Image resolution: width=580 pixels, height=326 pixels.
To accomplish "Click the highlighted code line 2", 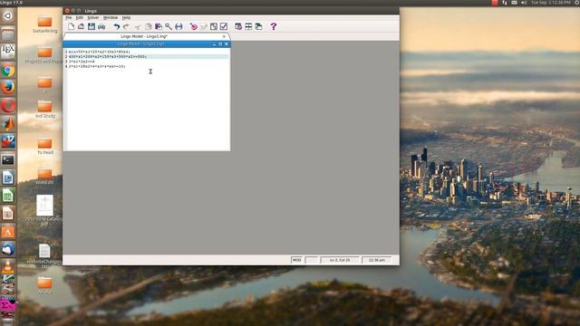I will click(x=147, y=56).
